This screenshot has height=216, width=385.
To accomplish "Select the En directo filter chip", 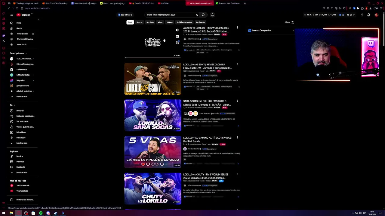I will click(200, 22).
